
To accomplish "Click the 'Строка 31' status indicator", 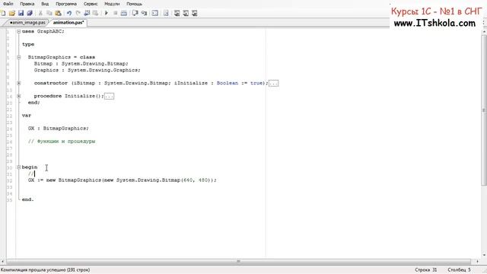I will pyautogui.click(x=425, y=270).
